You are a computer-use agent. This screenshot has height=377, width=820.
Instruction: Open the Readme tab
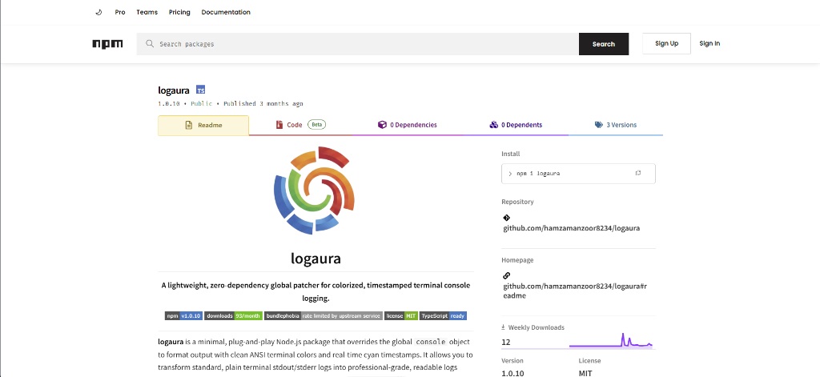point(203,126)
